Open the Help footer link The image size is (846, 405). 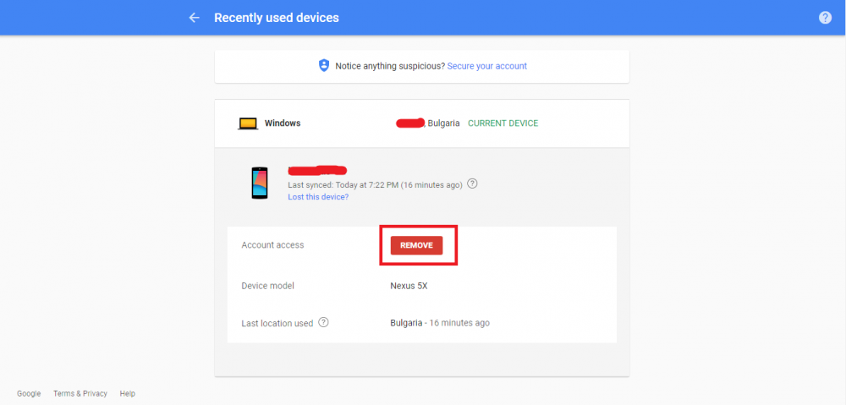[x=128, y=394]
